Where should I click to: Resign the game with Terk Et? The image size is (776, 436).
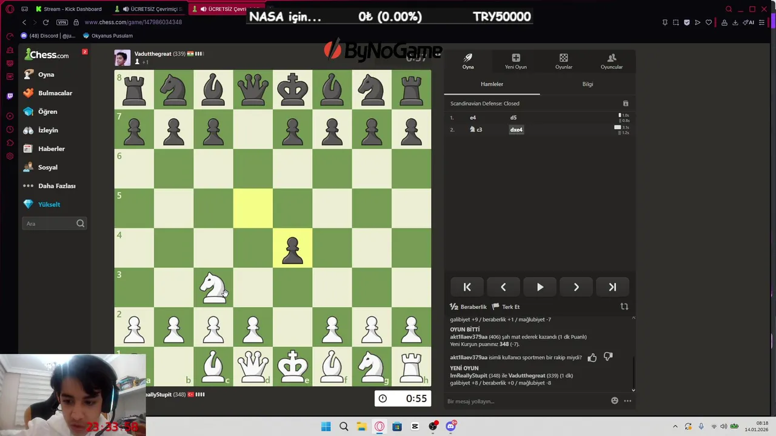pos(506,307)
